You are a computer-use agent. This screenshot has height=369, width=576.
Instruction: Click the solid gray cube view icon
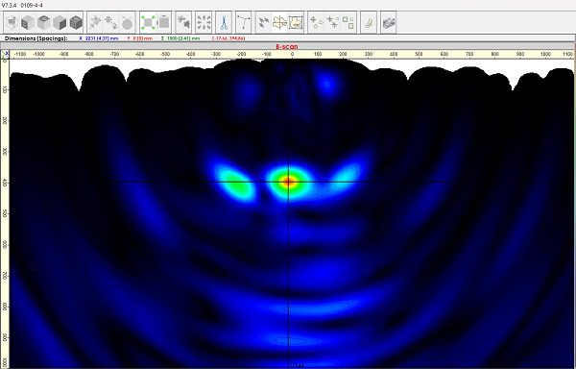pos(60,23)
